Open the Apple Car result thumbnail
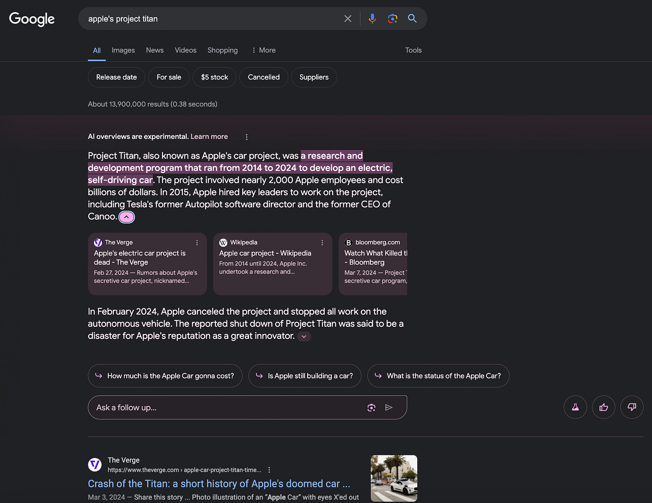This screenshot has width=652, height=503. [394, 478]
